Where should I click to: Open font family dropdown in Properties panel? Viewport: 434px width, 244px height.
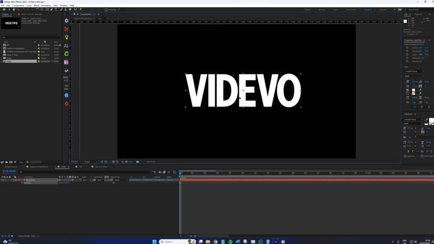point(414,71)
